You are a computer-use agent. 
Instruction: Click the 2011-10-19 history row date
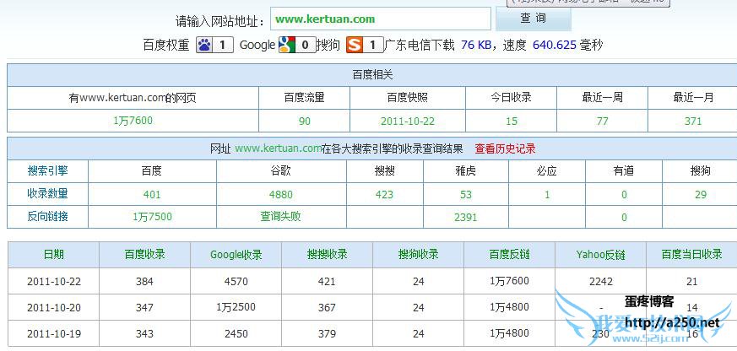(54, 334)
